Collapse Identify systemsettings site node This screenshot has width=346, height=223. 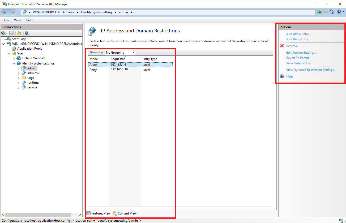[x=14, y=63]
